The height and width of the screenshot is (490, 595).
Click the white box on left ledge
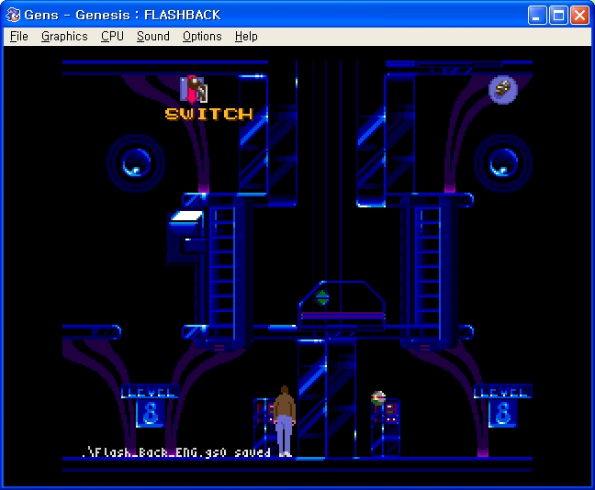point(186,217)
